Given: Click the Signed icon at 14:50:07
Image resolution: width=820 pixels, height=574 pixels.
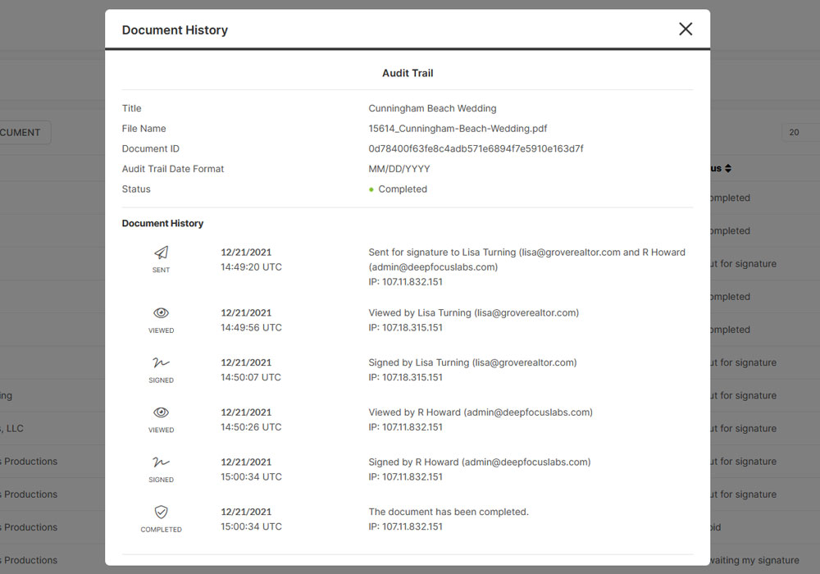Looking at the screenshot, I should [x=161, y=362].
